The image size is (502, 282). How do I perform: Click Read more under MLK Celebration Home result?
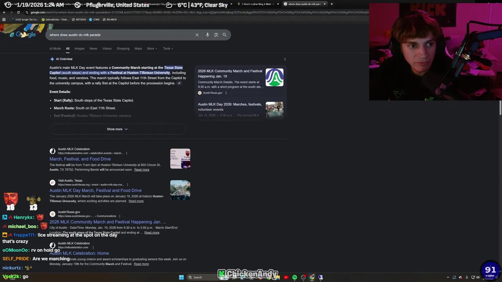click(141, 264)
